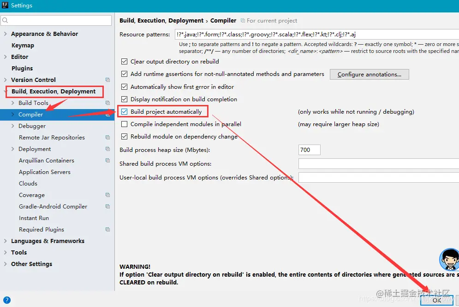
Task: Open the Required Plugins settings
Action: (42, 230)
